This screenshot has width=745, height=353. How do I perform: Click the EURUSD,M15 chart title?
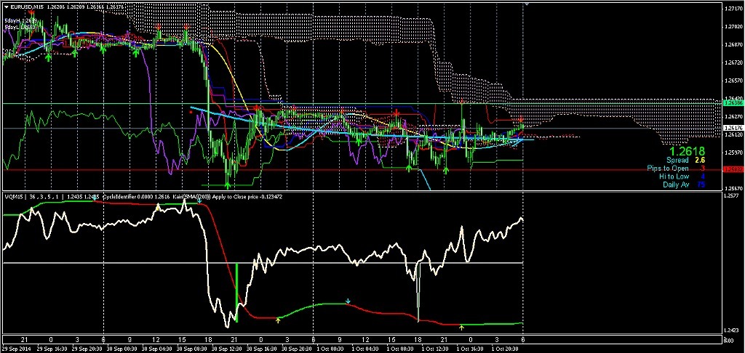coord(28,8)
